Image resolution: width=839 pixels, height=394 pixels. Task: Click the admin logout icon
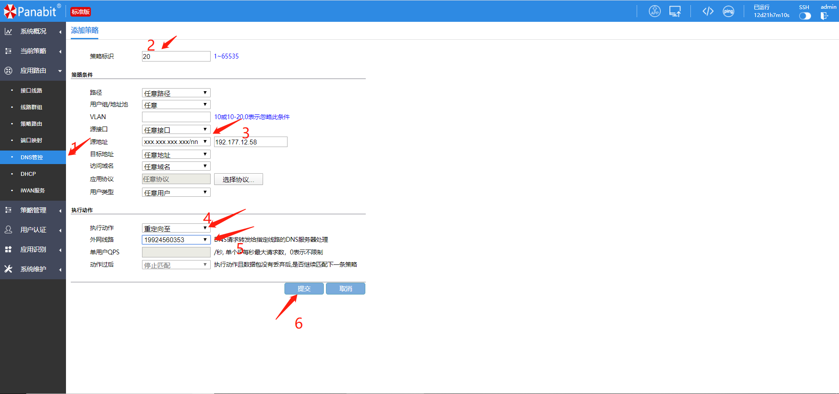click(824, 16)
